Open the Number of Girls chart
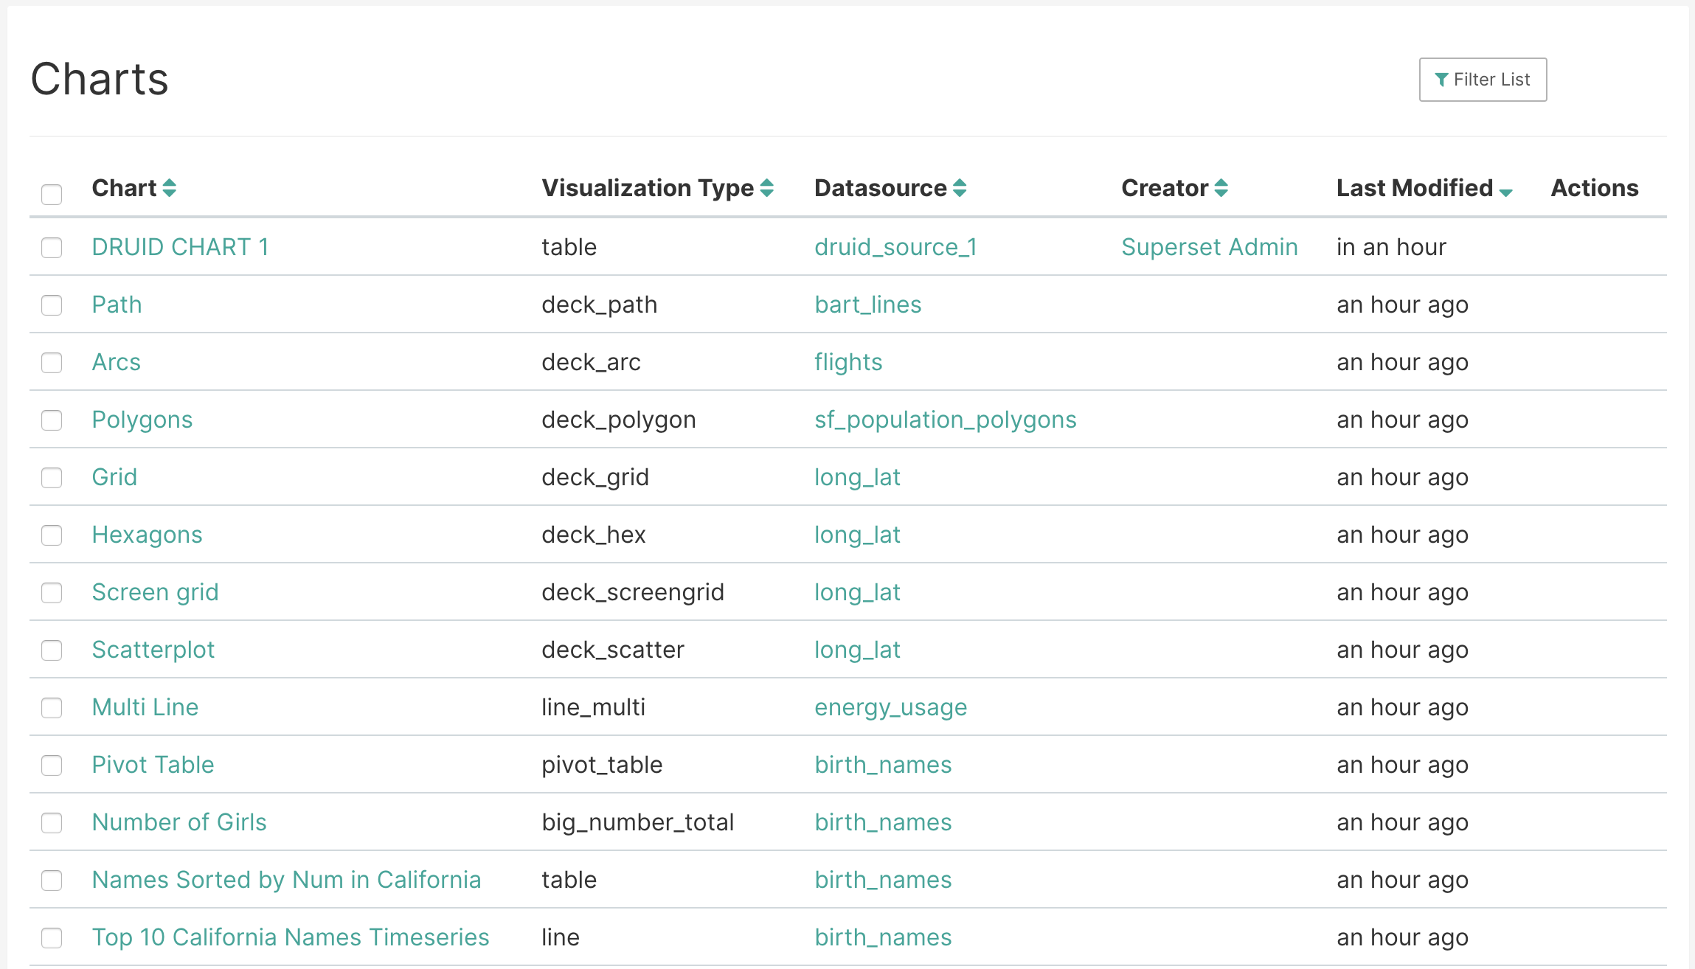Screen dimensions: 1695x969 (x=178, y=822)
